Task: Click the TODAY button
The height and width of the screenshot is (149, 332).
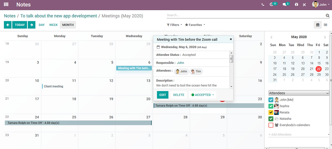Action: pyautogui.click(x=20, y=25)
